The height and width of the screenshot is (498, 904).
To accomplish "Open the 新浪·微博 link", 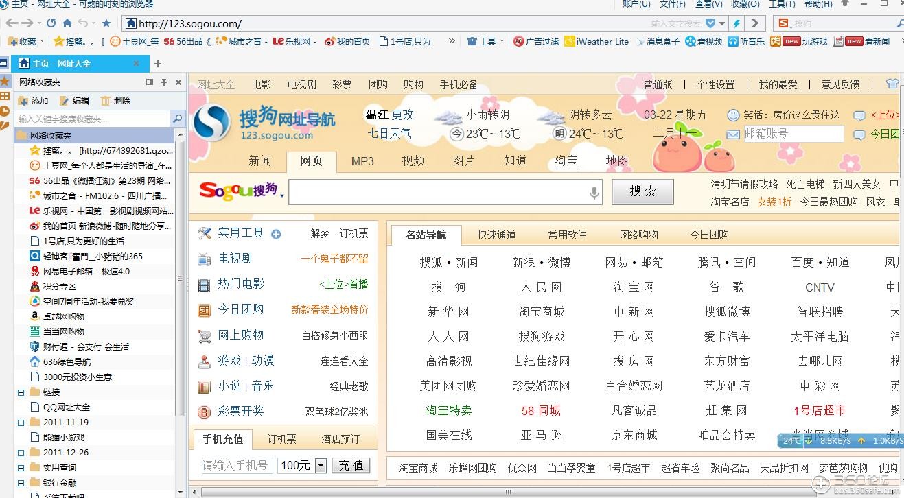I will (x=541, y=262).
